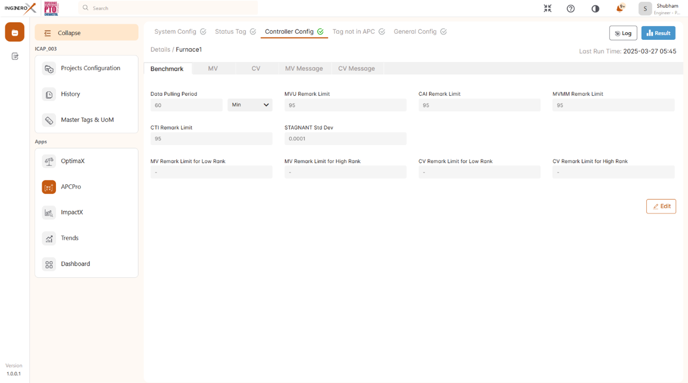
Task: Open the Shubham user profile menu
Action: [661, 9]
